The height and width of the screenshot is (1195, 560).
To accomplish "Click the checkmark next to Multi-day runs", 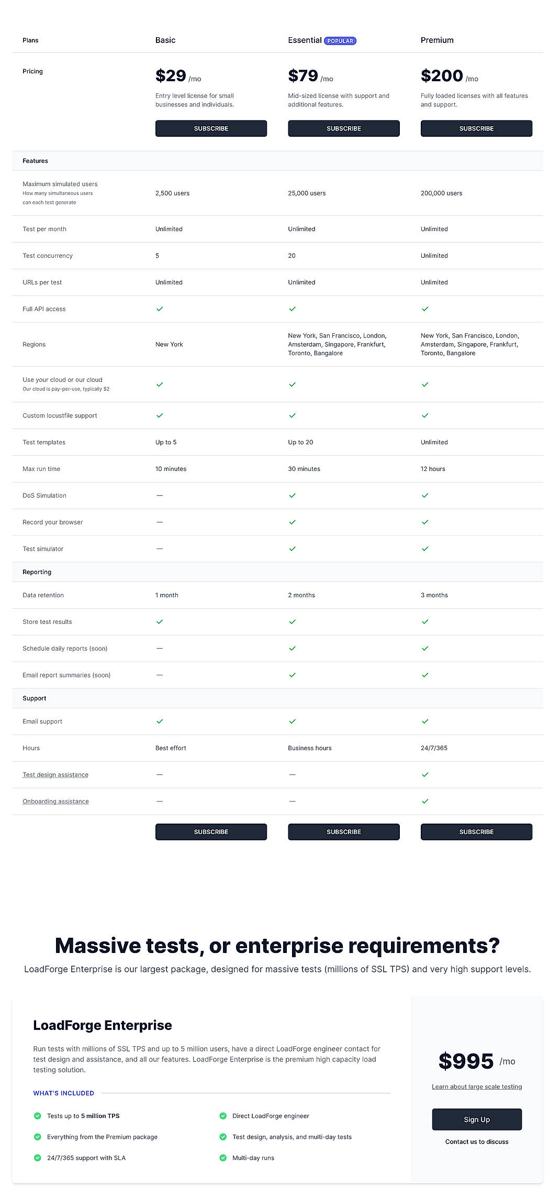I will (x=222, y=1158).
